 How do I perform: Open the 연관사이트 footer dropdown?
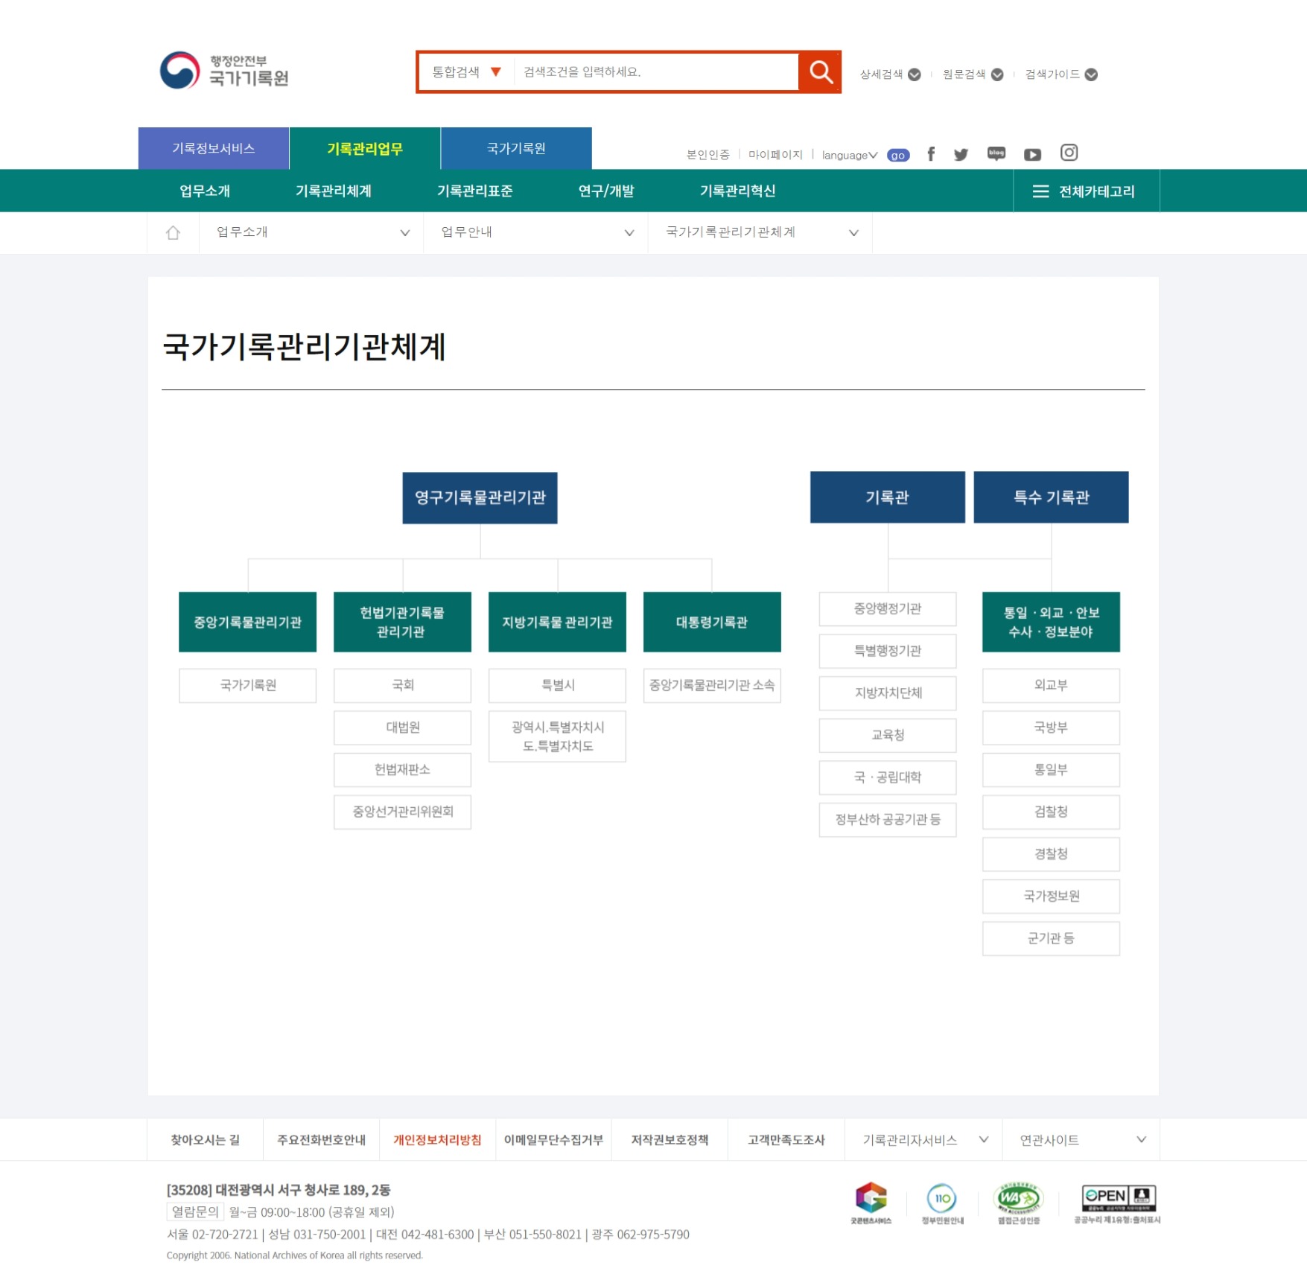1081,1140
